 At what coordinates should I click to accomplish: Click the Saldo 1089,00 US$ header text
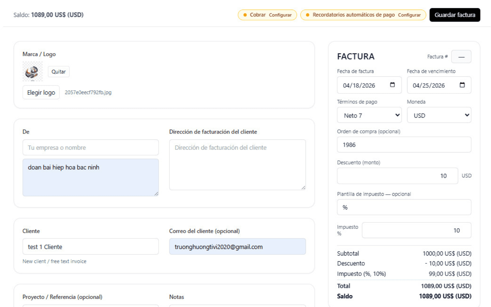pyautogui.click(x=48, y=15)
